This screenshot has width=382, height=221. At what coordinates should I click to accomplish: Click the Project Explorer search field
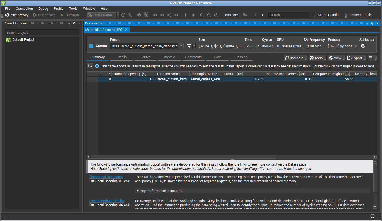click(42, 33)
